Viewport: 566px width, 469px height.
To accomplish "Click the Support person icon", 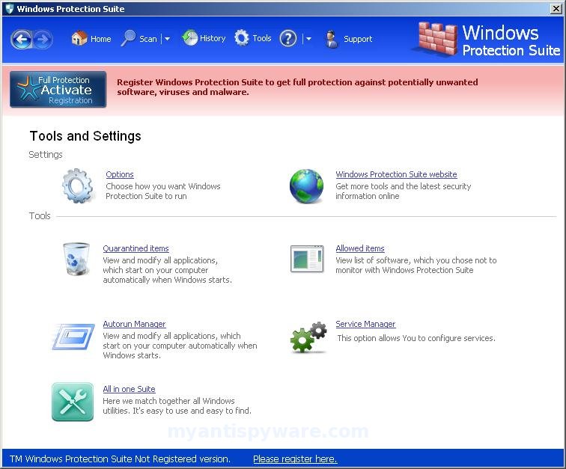I will coord(331,39).
